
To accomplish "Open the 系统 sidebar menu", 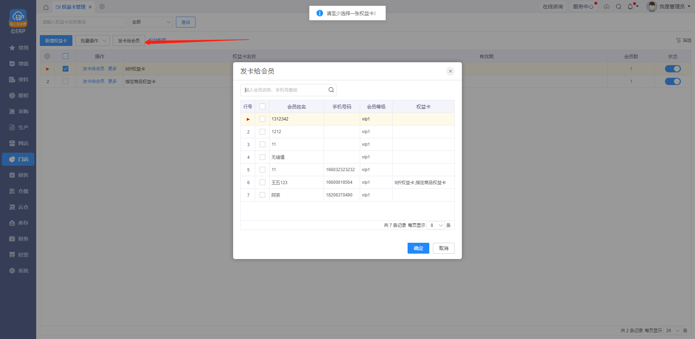I will [18, 271].
